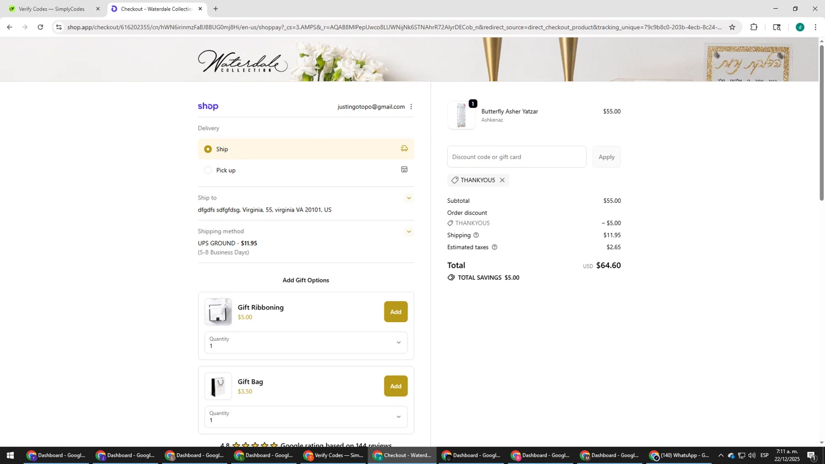Select the Checkout - Waterdale Collection tab
825x464 pixels.
point(156,9)
